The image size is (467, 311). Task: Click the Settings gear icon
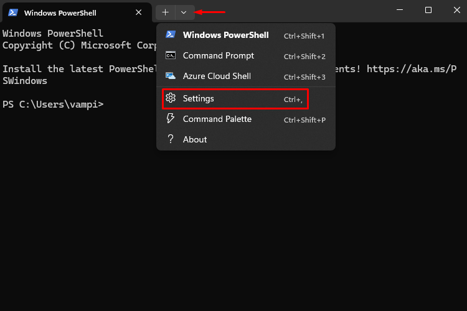(171, 98)
